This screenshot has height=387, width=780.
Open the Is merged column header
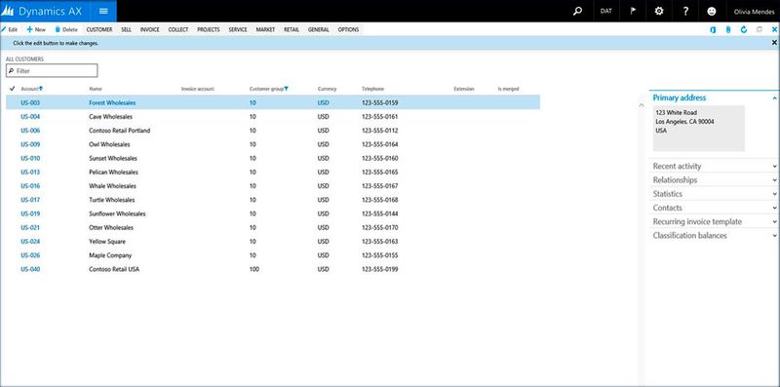click(x=508, y=89)
